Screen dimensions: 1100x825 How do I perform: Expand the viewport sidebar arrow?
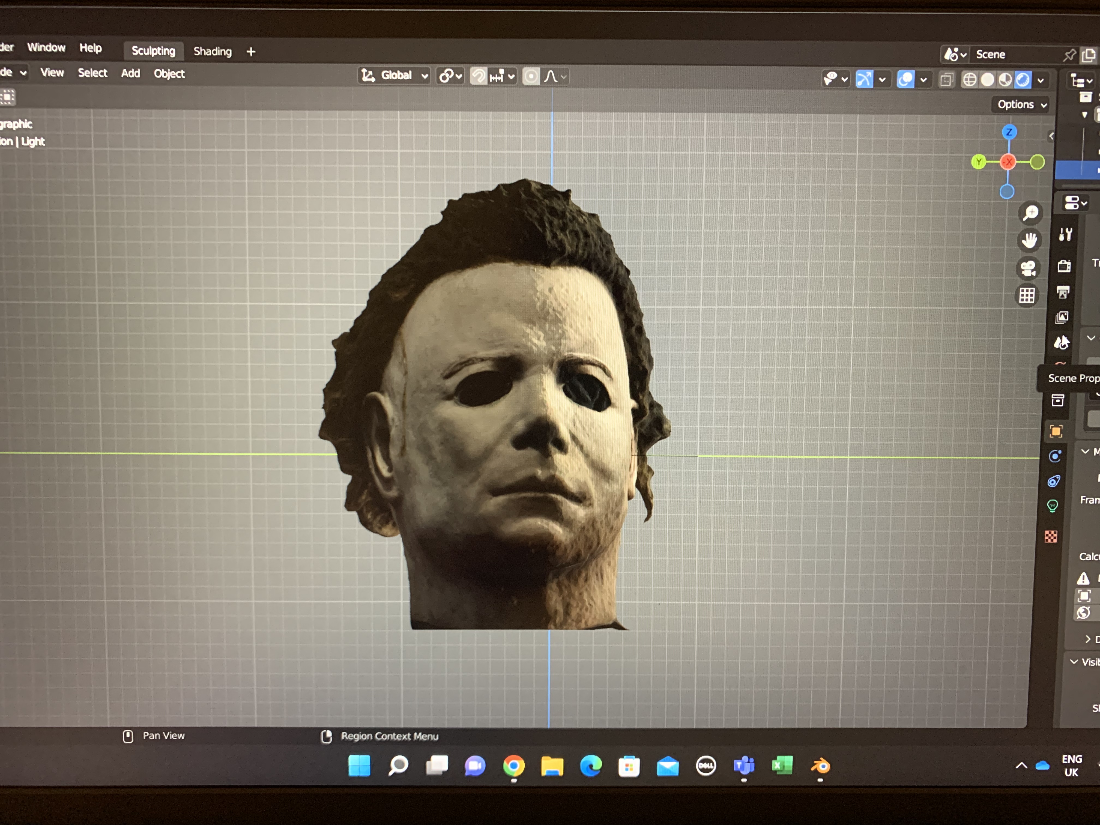[1051, 136]
